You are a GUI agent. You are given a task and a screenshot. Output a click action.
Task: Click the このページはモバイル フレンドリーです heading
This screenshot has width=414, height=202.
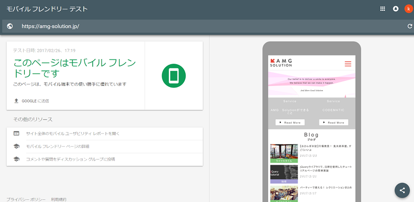[75, 68]
